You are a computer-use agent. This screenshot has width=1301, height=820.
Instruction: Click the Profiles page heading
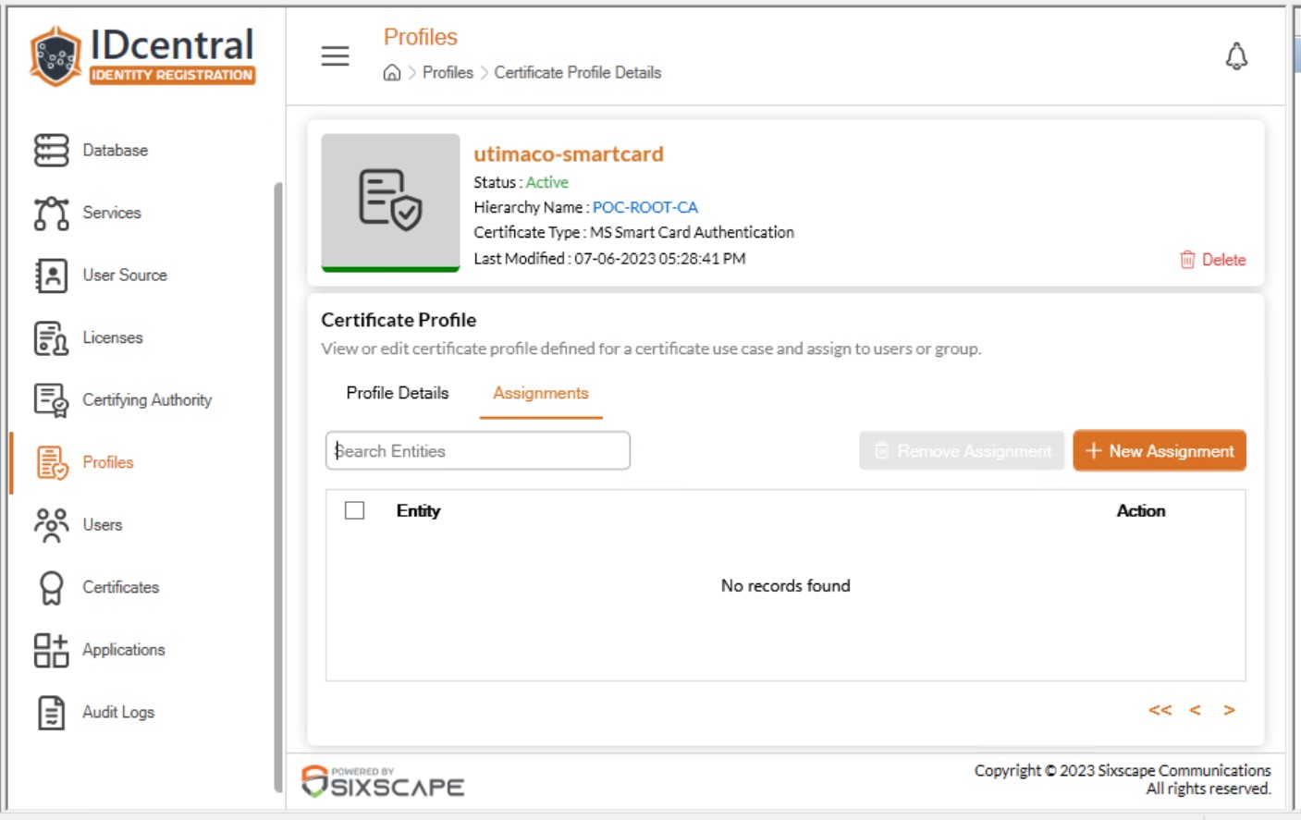421,37
